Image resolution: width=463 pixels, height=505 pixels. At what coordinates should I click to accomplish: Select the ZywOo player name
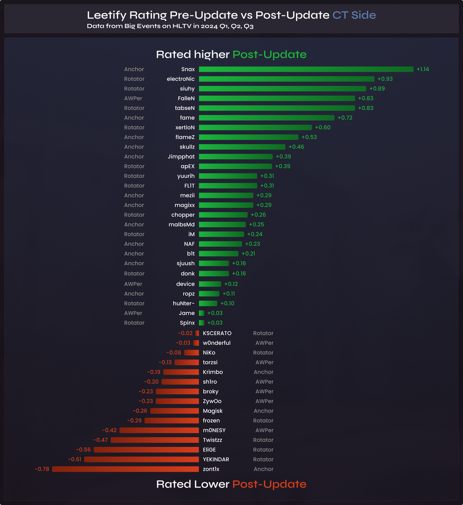pos(212,401)
